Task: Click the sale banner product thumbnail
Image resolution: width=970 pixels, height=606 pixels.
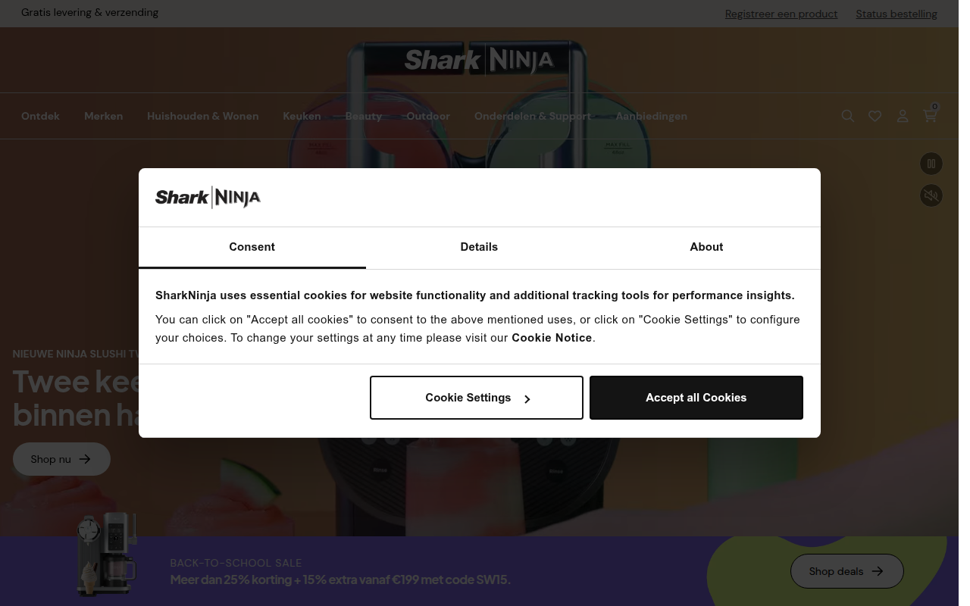Action: click(x=107, y=554)
